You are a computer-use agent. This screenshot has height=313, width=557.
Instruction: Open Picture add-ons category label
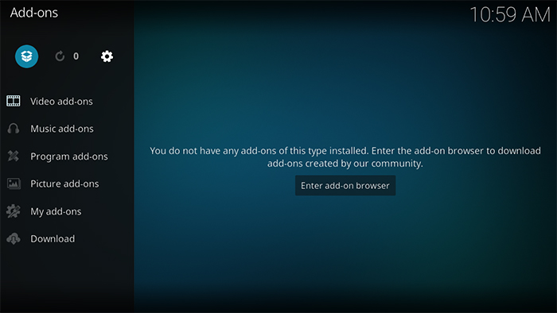coord(64,184)
